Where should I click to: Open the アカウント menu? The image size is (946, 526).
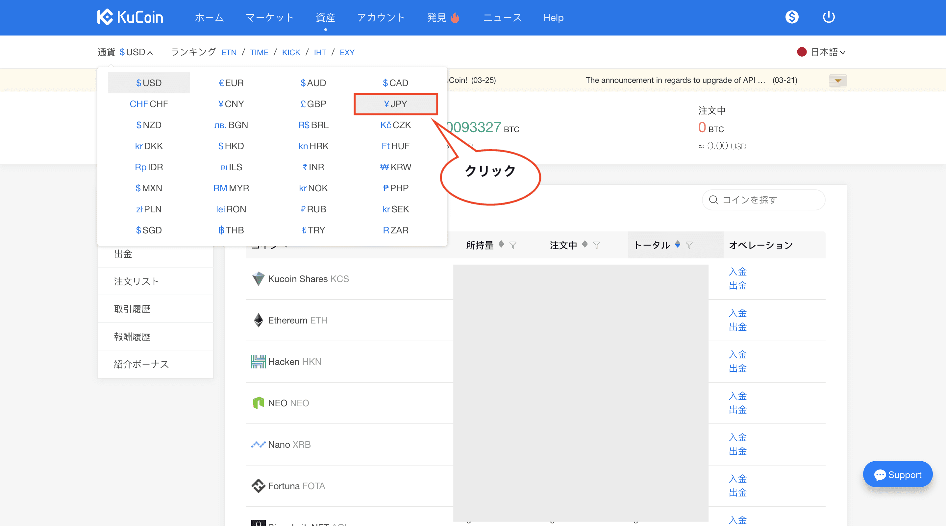pyautogui.click(x=381, y=18)
